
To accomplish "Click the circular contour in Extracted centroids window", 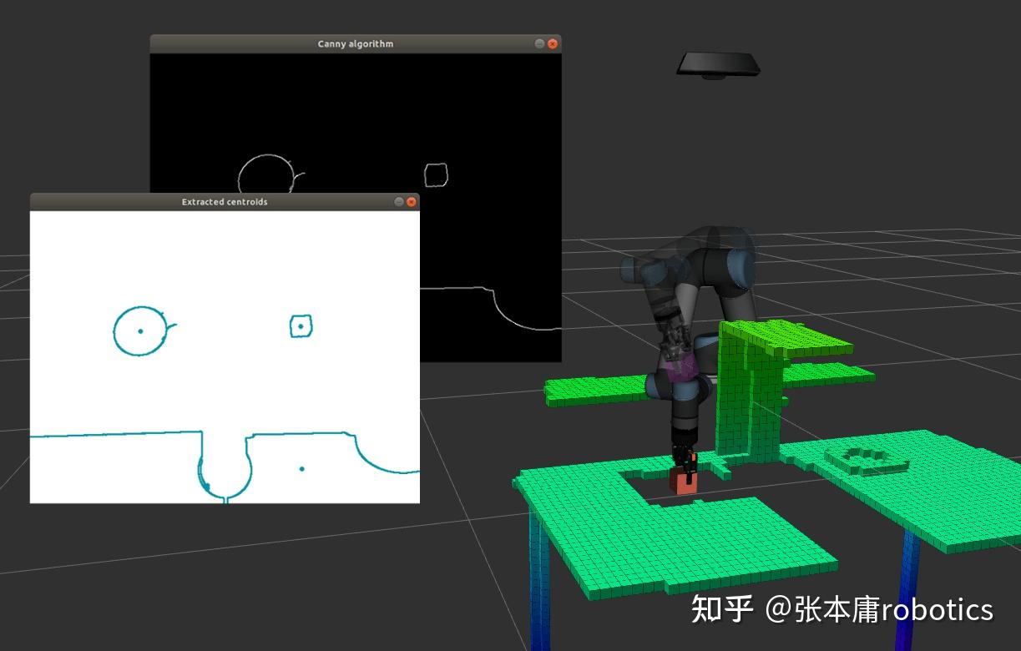I will coord(140,331).
